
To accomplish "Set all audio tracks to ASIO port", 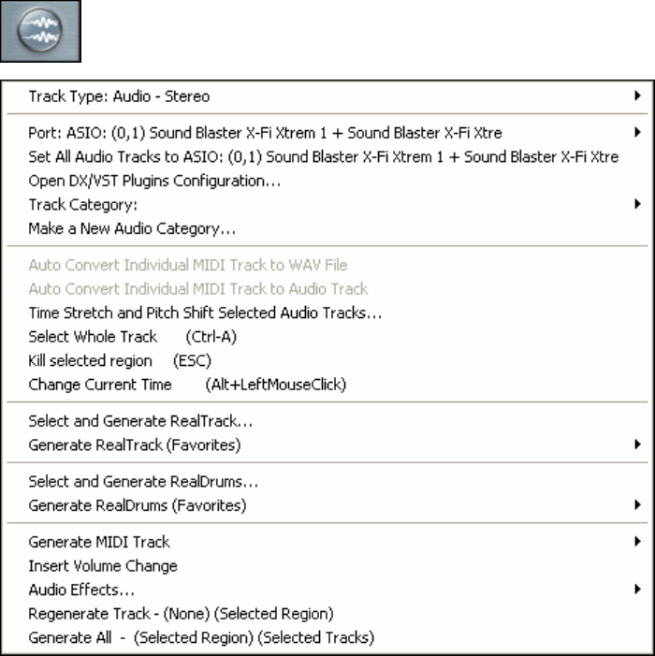I will tap(323, 156).
